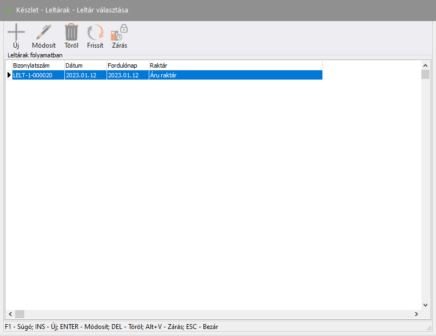Sort by Dátum column header

click(85, 65)
